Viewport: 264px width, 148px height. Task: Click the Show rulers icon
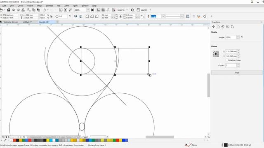98,10
